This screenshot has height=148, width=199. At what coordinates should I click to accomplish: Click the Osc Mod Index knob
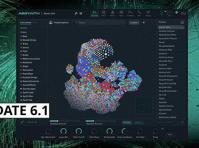(48, 132)
